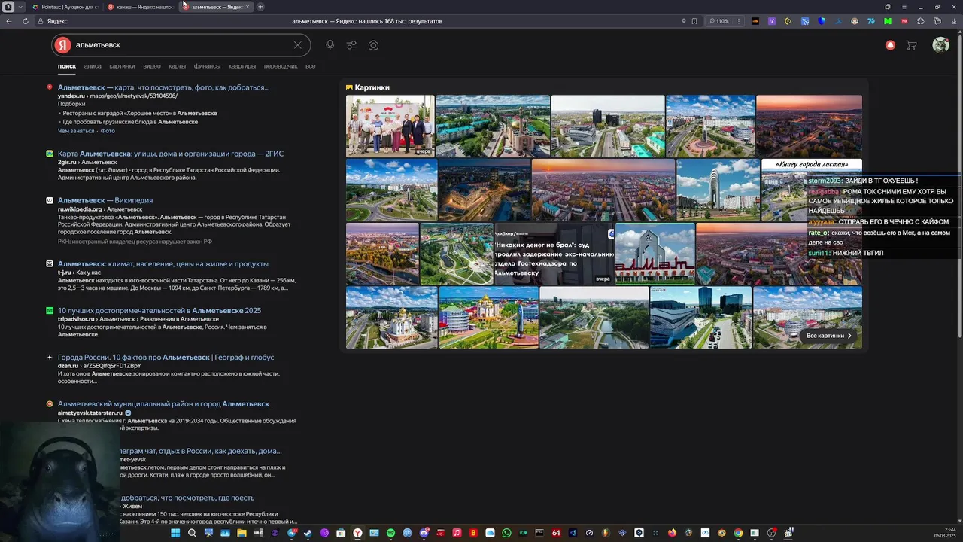Image resolution: width=963 pixels, height=542 pixels.
Task: Open Firefox in the taskbar
Action: (672, 533)
